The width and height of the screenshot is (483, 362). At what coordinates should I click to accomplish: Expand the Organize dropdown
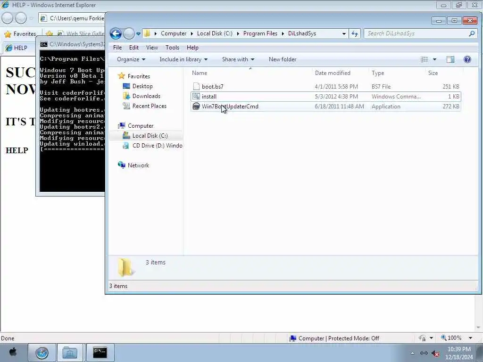click(131, 59)
